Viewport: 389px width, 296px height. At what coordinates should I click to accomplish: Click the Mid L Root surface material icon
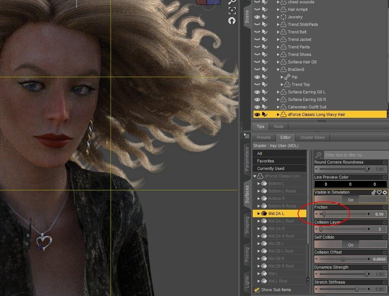click(x=264, y=281)
